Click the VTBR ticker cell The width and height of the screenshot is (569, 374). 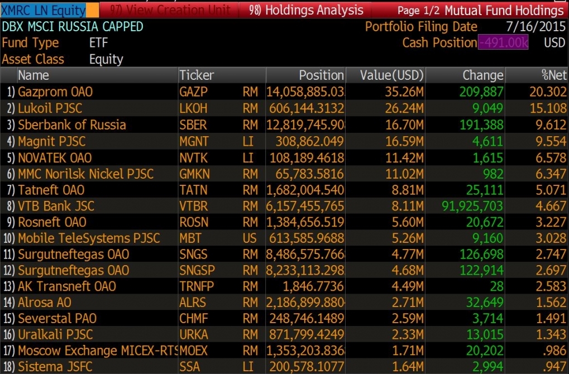click(194, 206)
